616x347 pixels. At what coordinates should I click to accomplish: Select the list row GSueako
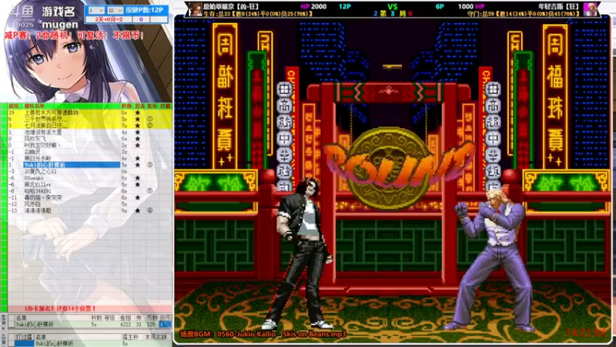(x=89, y=178)
